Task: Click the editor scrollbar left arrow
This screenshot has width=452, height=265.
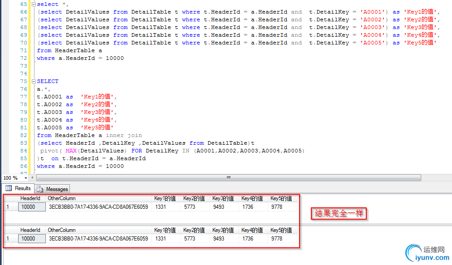Action: 32,177
